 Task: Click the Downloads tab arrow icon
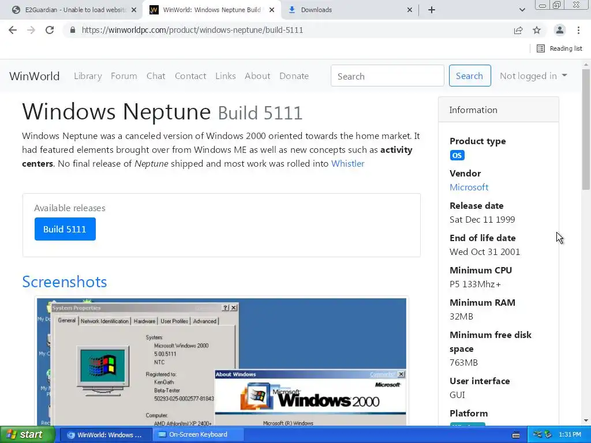point(291,10)
